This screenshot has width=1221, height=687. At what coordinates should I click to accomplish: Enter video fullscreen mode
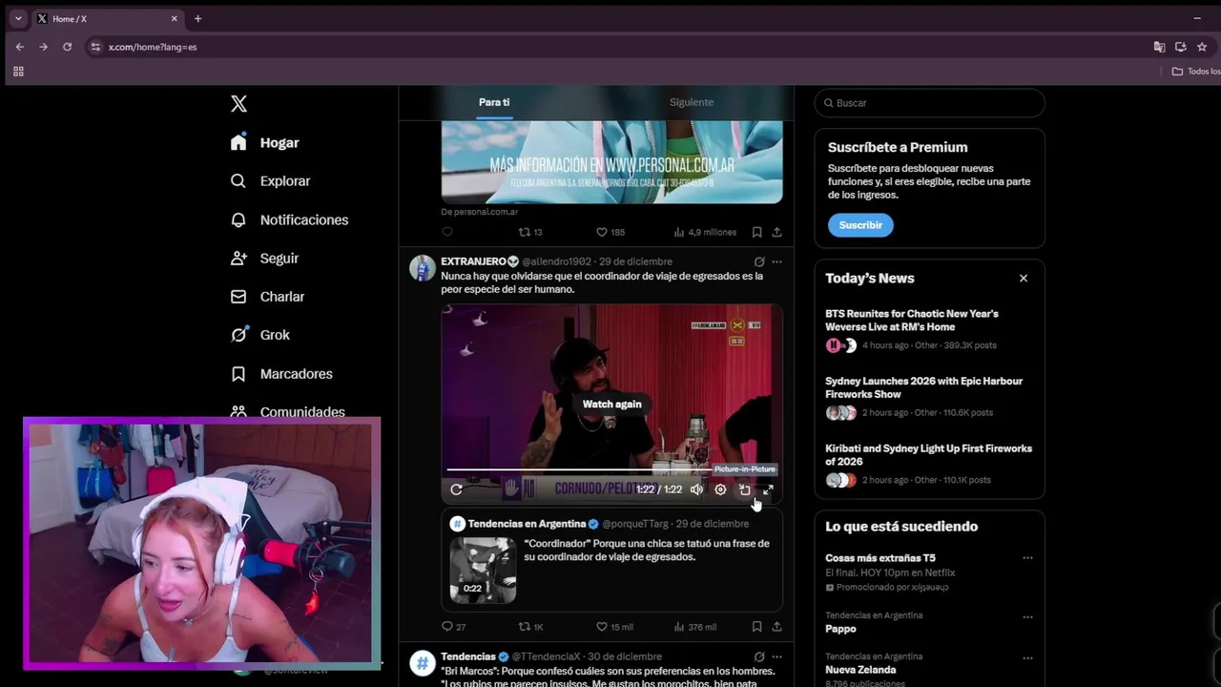click(768, 489)
